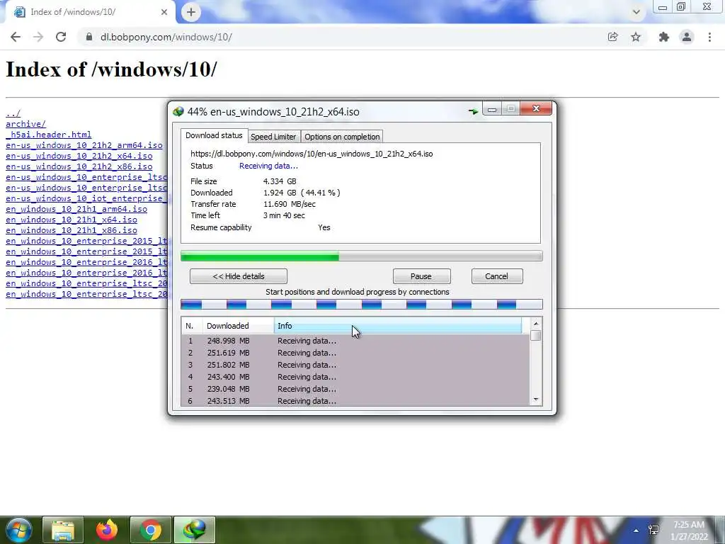Go back in Chrome browser

16,37
